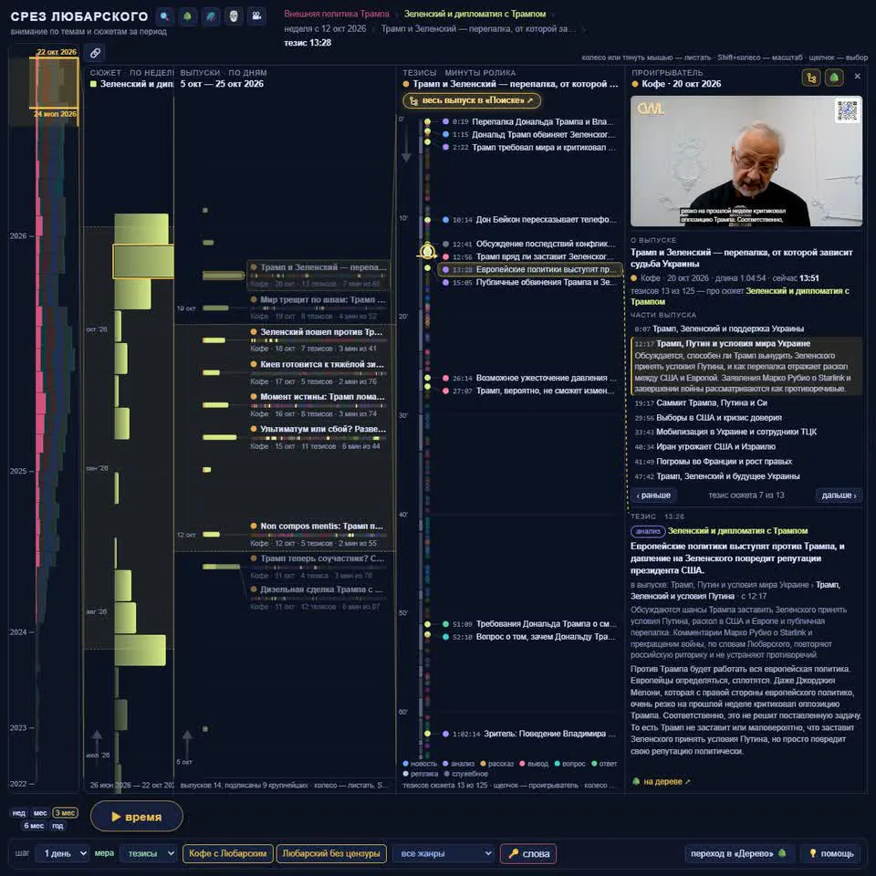876x876 pixels.
Task: Open episode «Киев готовится к тяжёлой зи…»
Action: click(x=317, y=371)
